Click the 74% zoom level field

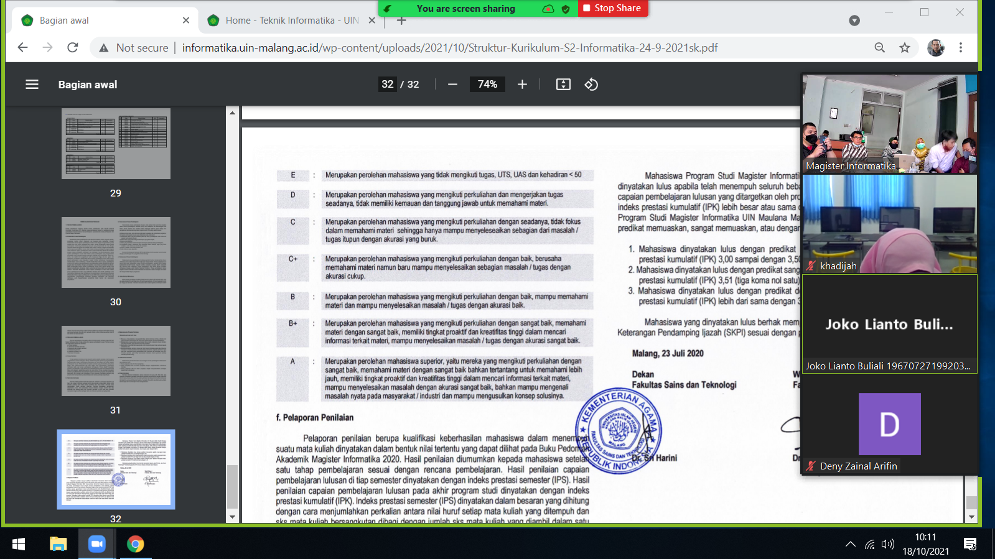[487, 85]
